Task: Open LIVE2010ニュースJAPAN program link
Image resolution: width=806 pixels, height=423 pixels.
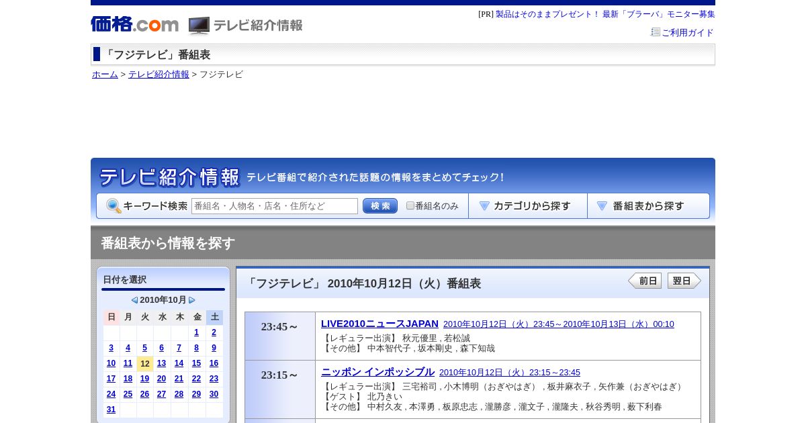Action: (379, 324)
